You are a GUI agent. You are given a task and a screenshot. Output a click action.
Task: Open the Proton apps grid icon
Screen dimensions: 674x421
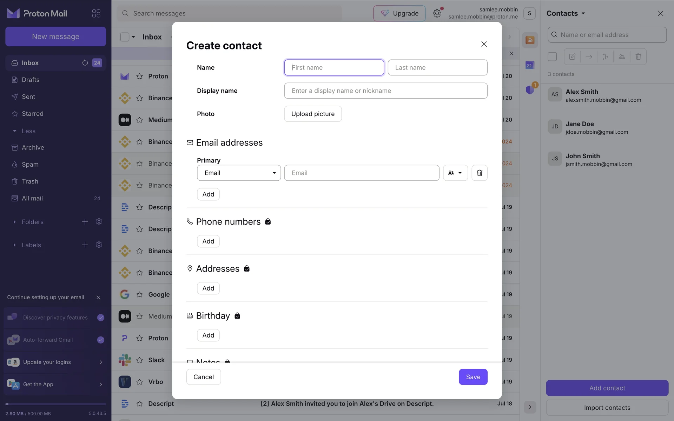tap(96, 13)
